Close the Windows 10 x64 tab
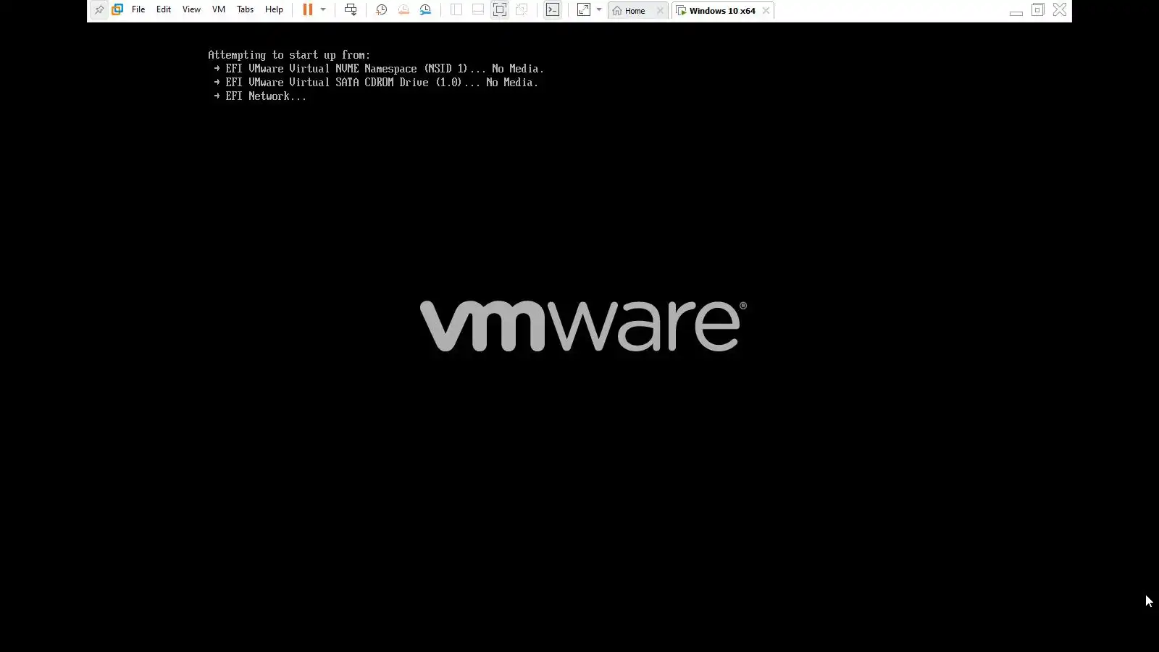 [x=766, y=11]
